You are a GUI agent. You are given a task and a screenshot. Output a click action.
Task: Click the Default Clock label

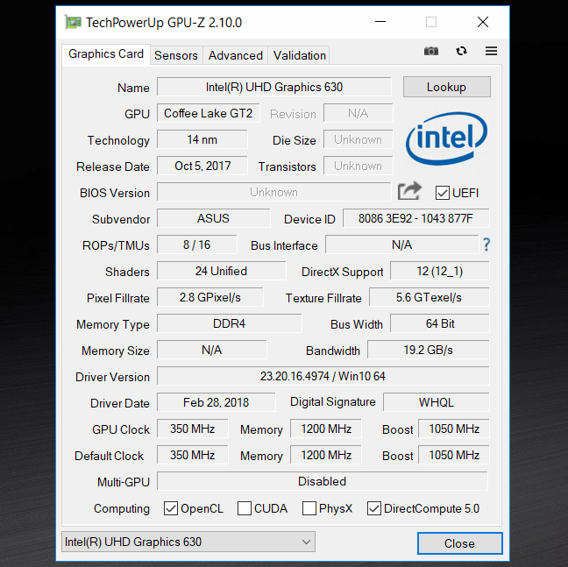point(109,456)
